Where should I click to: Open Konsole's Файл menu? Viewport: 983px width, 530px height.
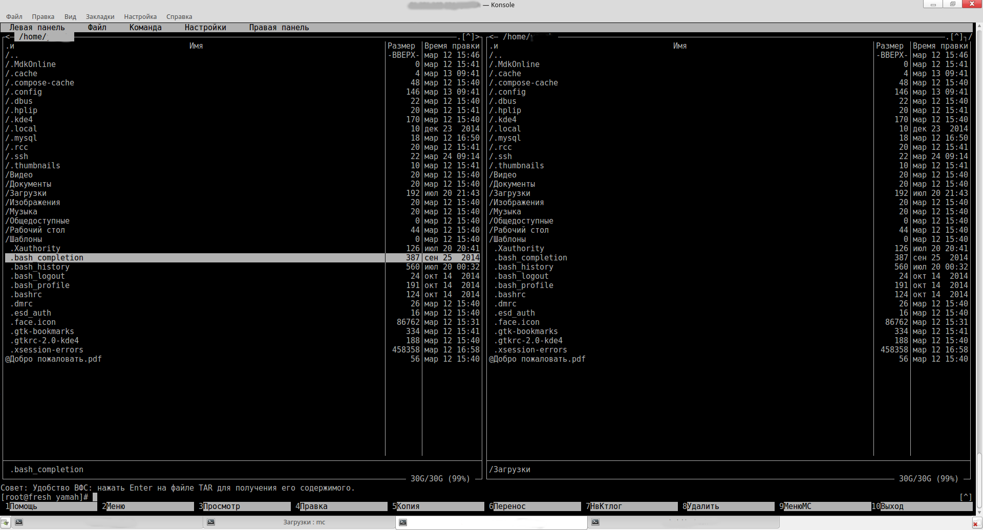pos(14,17)
